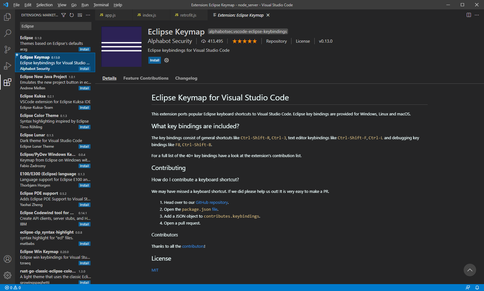484x291 pixels.
Task: Install the Eclipse theme by arzg
Action: point(85,49)
